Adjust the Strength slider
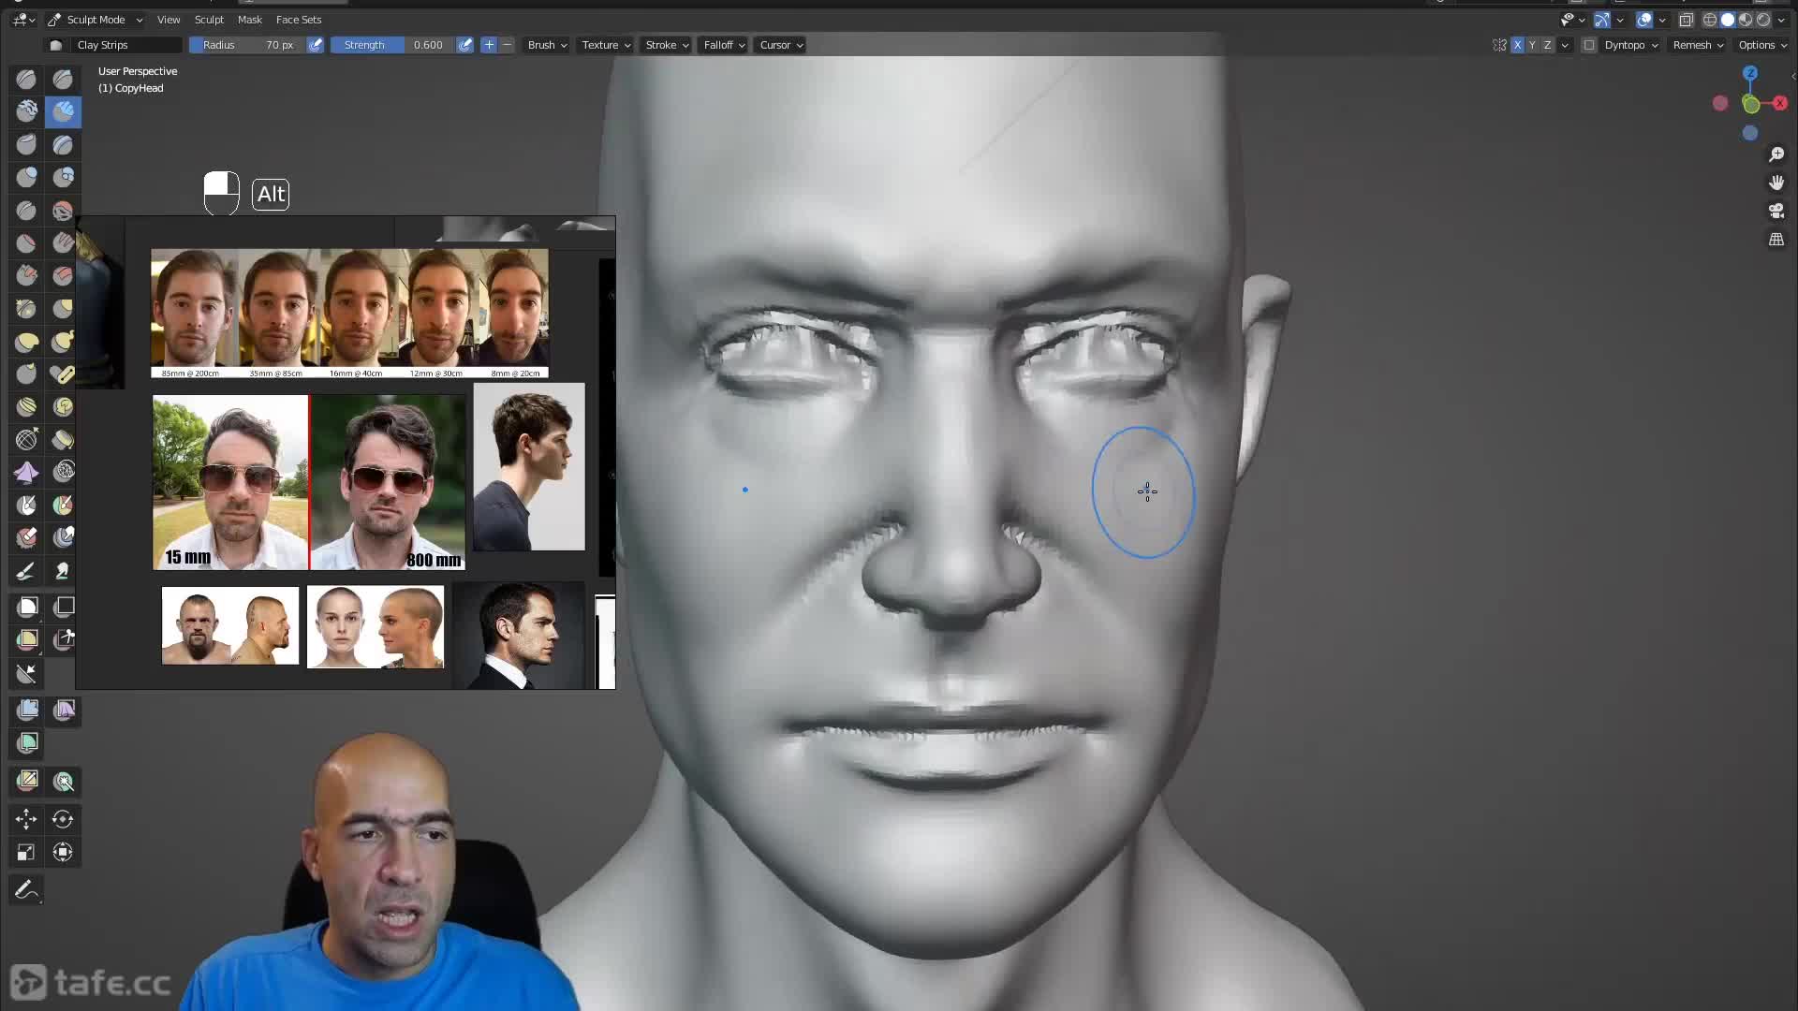The height and width of the screenshot is (1011, 1798). coord(392,45)
